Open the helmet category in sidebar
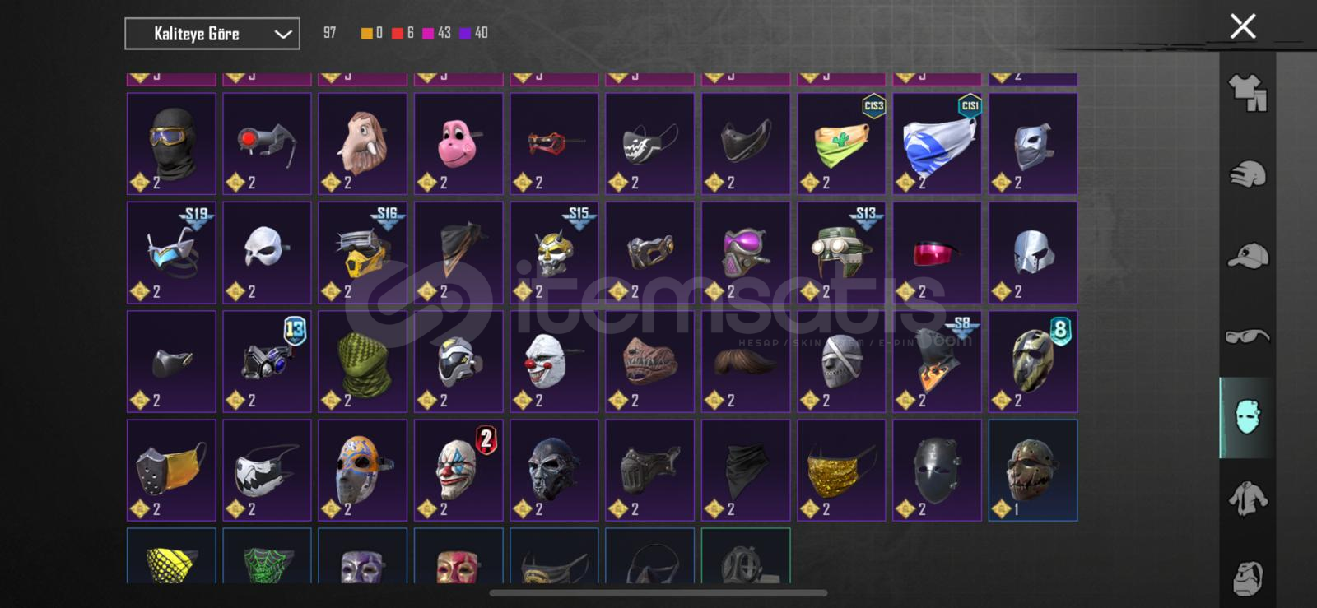Viewport: 1317px width, 608px height. pos(1248,174)
